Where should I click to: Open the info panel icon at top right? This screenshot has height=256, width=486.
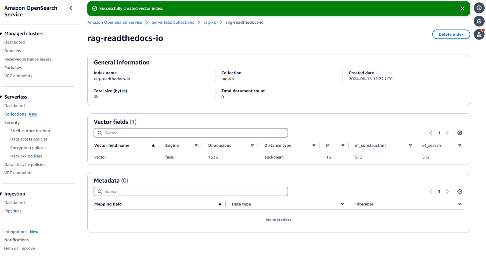tap(479, 8)
